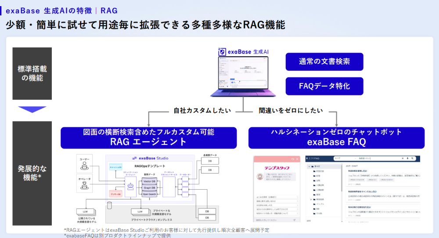Image resolution: width=439 pixels, height=238 pixels.
Task: Click the RAG エージェント banner
Action: pyautogui.click(x=148, y=137)
